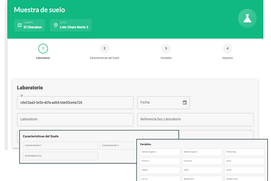Click the Muestra de suelo title
The image size is (271, 181).
tap(39, 10)
